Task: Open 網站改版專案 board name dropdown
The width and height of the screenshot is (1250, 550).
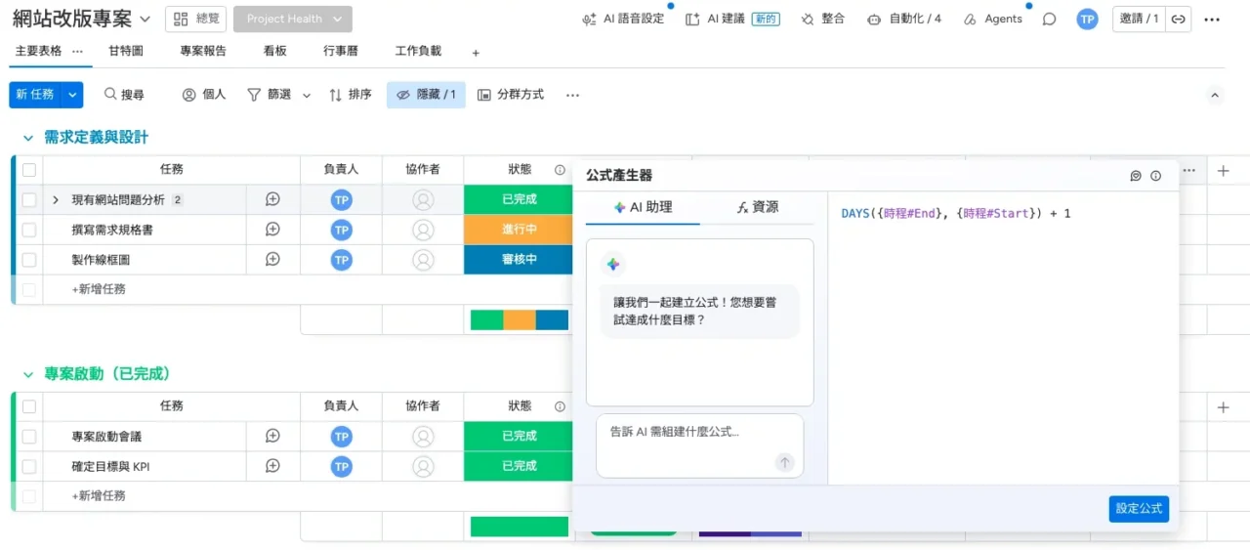Action: click(x=146, y=20)
